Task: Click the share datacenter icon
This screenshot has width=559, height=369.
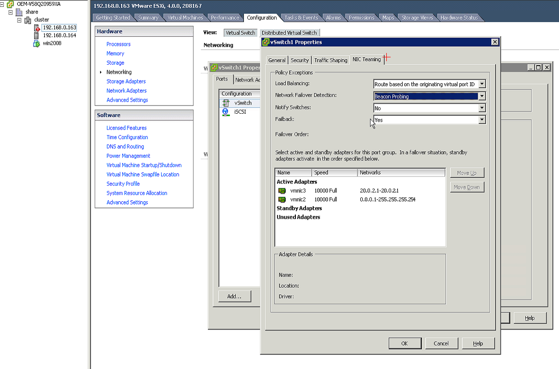Action: pyautogui.click(x=19, y=12)
